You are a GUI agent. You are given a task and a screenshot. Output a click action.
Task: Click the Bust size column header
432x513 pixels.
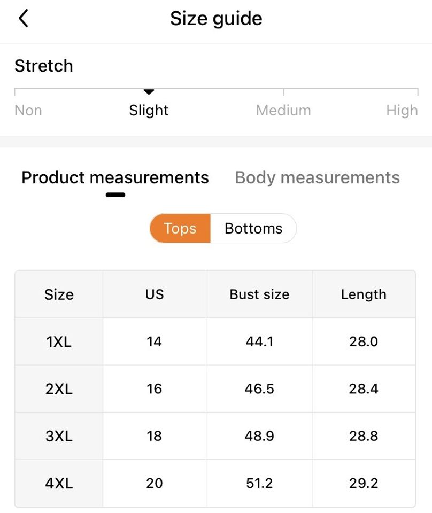[259, 294]
